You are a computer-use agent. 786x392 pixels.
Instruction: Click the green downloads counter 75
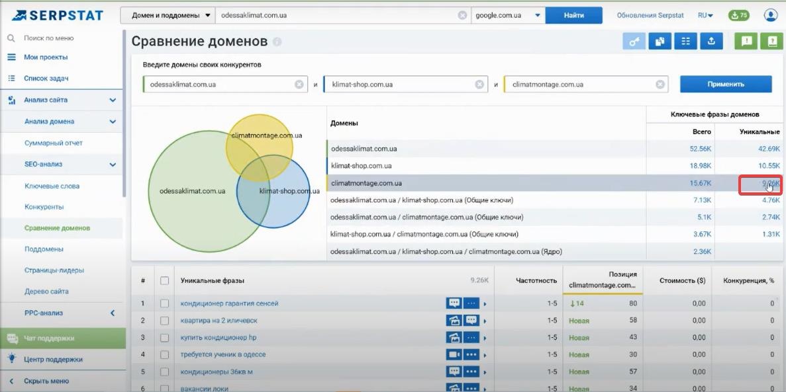739,15
